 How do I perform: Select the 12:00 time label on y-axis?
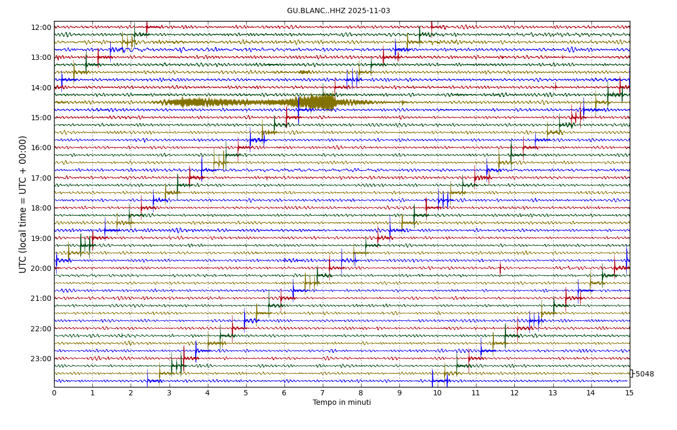41,27
